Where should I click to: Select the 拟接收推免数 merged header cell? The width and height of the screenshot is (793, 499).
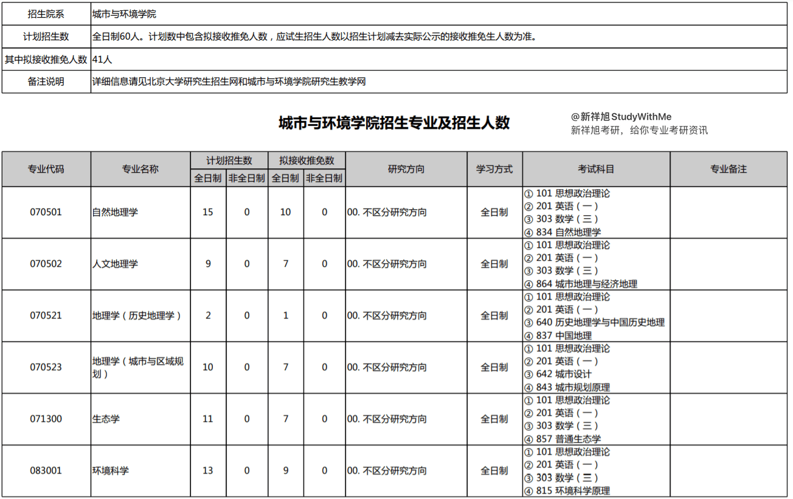[x=306, y=160]
